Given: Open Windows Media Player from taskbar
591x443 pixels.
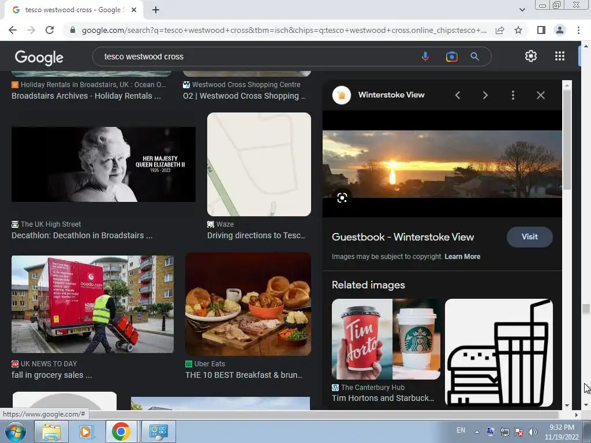Looking at the screenshot, I should pyautogui.click(x=85, y=431).
